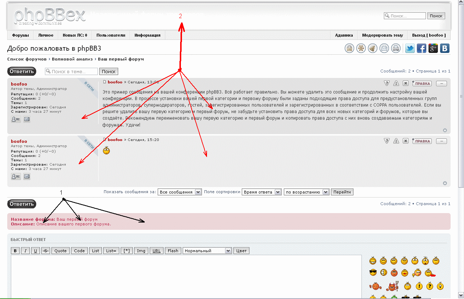Image resolution: width=464 pixels, height=299 pixels.
Task: Collapse the second post with minus button
Action: [441, 141]
